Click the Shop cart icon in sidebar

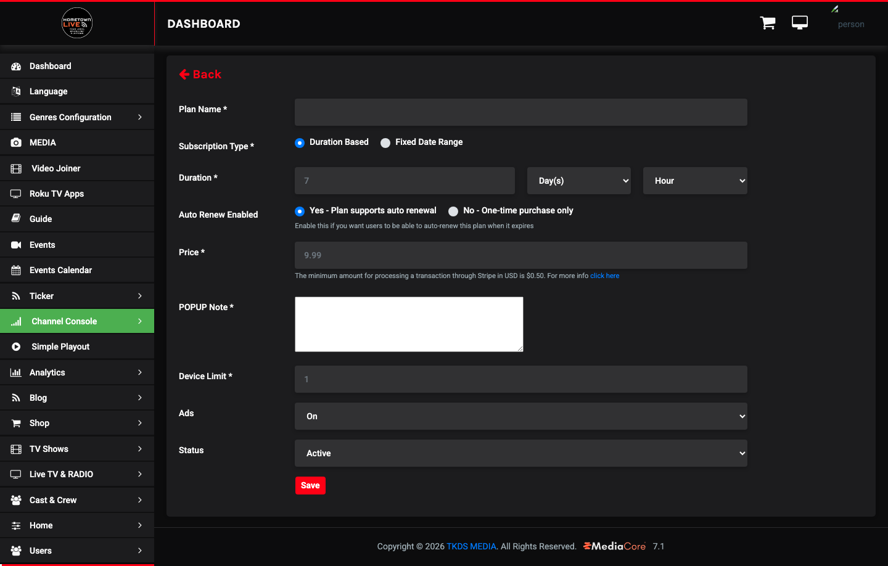(x=16, y=423)
